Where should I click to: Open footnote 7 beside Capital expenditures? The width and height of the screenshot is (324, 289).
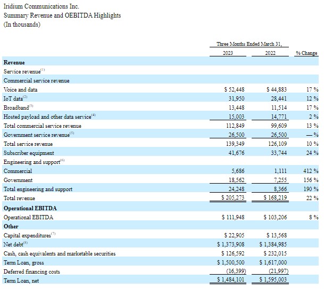pos(53,234)
